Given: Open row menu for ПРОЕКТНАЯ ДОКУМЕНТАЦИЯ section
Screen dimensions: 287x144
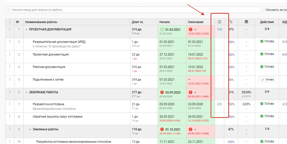Looking at the screenshot, I should (x=10, y=29).
